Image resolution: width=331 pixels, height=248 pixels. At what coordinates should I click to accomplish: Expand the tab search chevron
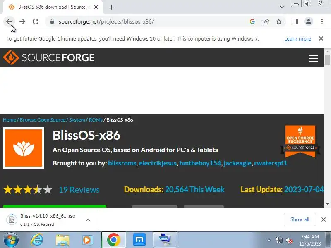(x=282, y=7)
